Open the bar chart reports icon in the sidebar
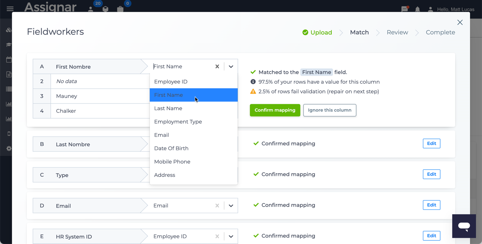This screenshot has width=482, height=244. [9, 104]
